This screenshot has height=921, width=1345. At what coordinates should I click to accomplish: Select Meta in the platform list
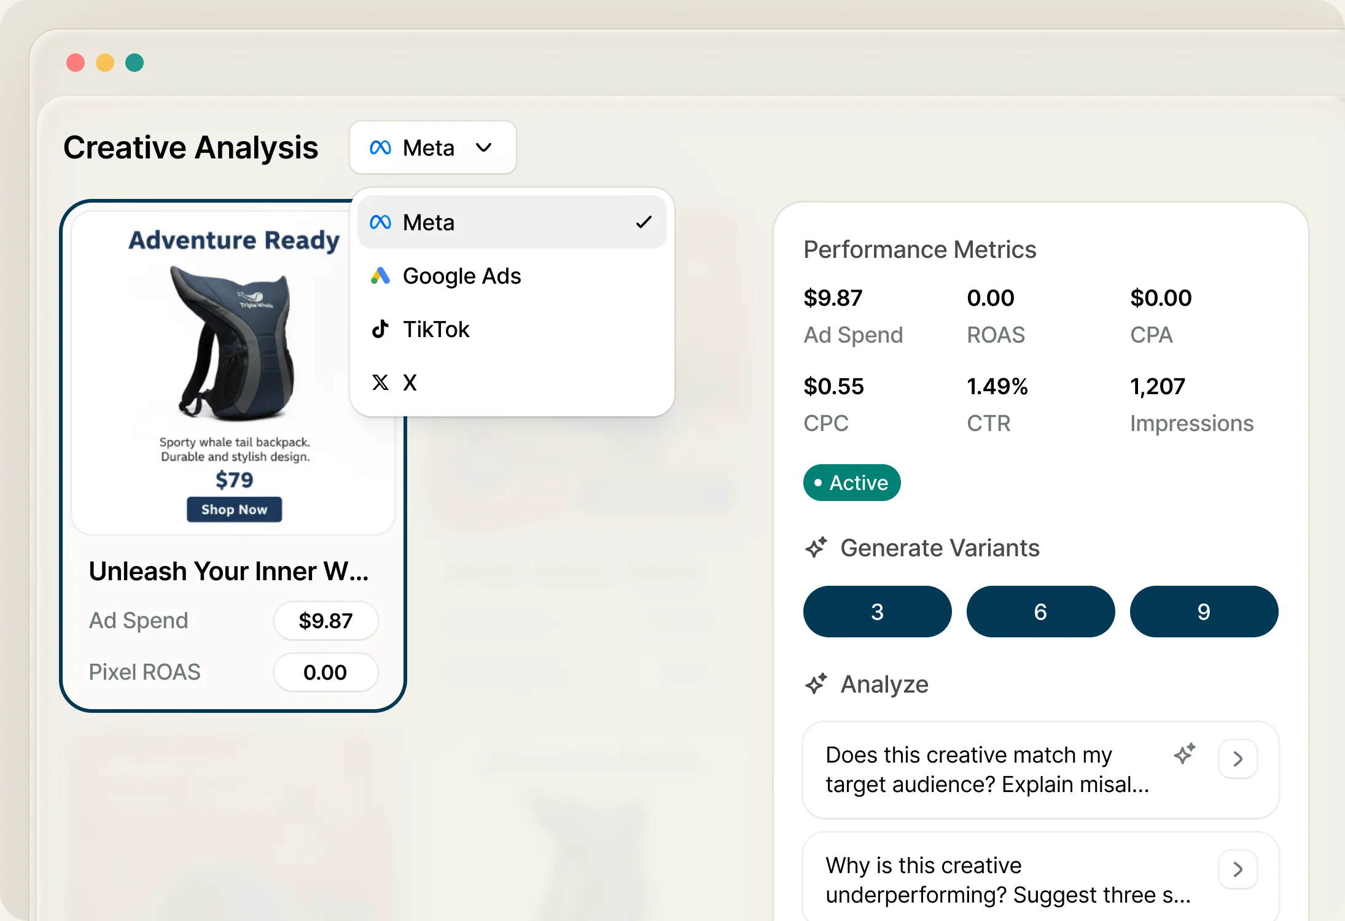(512, 222)
